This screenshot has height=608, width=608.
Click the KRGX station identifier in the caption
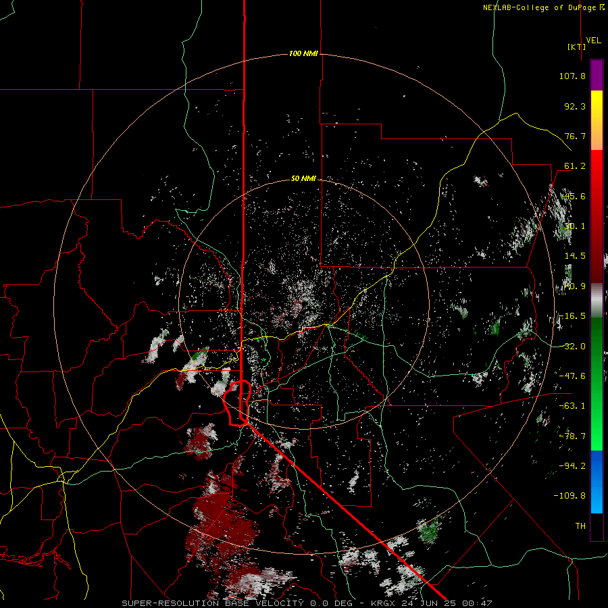[x=383, y=603]
